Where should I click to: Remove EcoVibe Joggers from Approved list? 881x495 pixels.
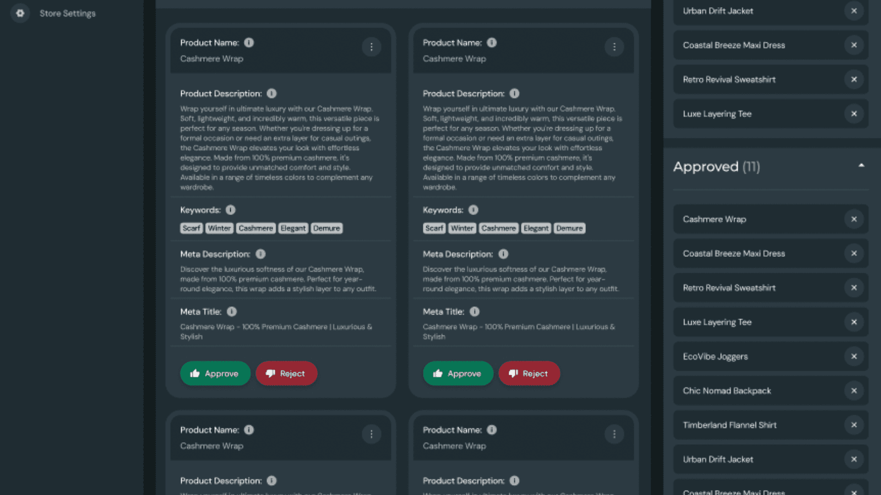[x=854, y=356]
